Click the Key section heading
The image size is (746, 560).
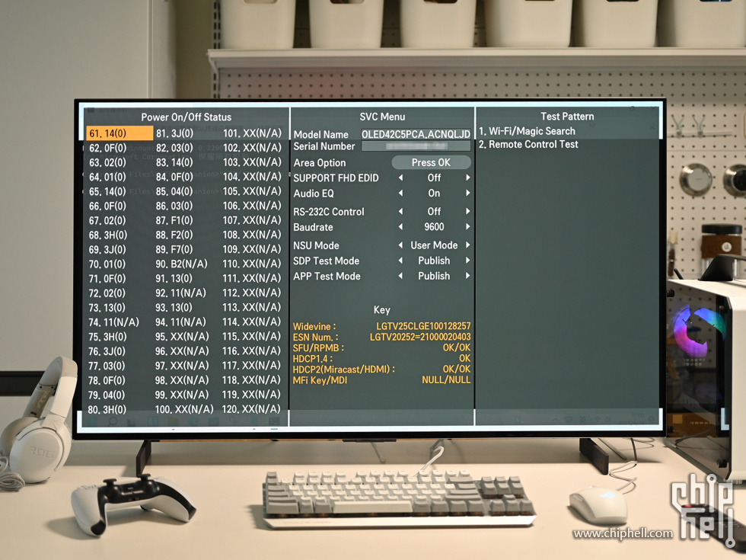coord(382,310)
